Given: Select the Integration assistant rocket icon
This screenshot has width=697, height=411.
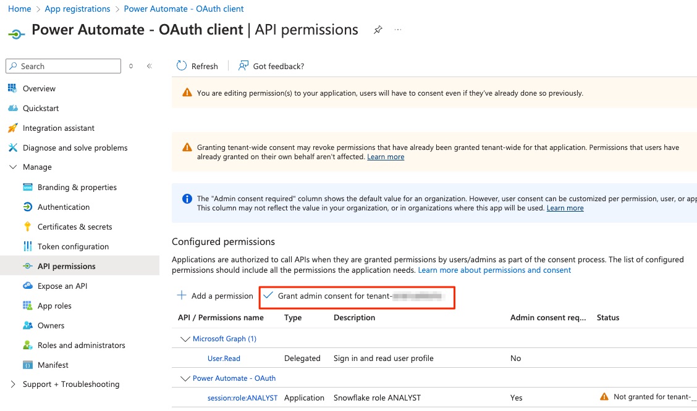Looking at the screenshot, I should [13, 128].
